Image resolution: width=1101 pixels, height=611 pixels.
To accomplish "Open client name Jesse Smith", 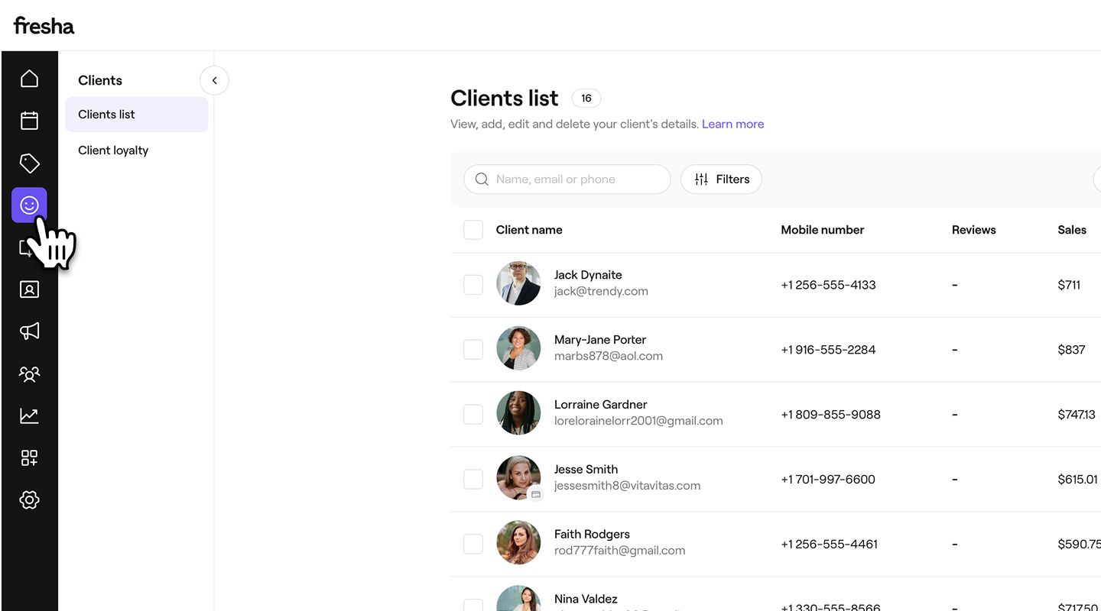I will click(x=586, y=470).
